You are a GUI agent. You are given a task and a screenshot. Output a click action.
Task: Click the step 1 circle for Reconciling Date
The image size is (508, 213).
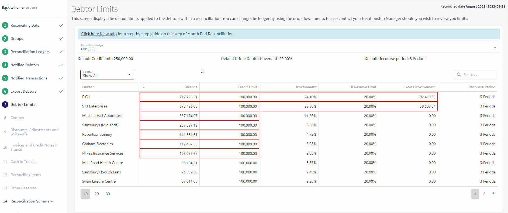[5, 25]
